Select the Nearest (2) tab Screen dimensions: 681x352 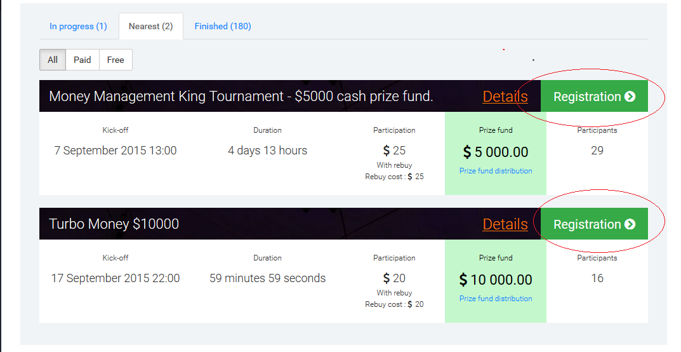(x=150, y=26)
